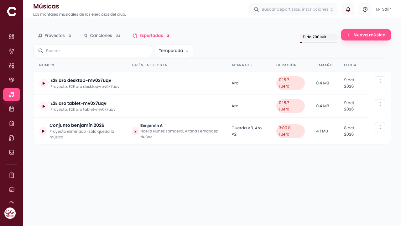Play E2E aro tablet-mv0x7uqv track

pyautogui.click(x=43, y=106)
